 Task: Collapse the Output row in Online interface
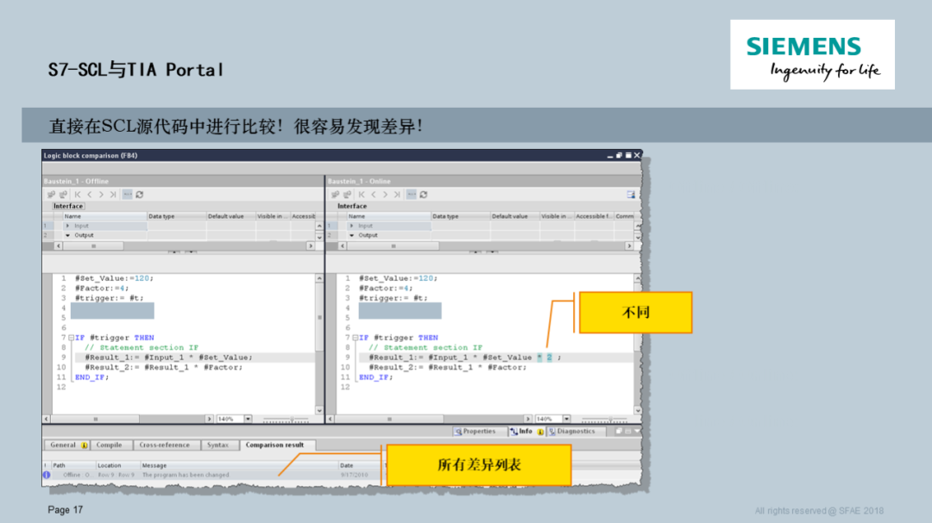point(351,235)
